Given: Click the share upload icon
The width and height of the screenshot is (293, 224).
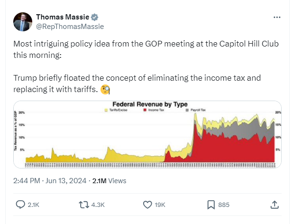Looking at the screenshot, I should pos(274,205).
